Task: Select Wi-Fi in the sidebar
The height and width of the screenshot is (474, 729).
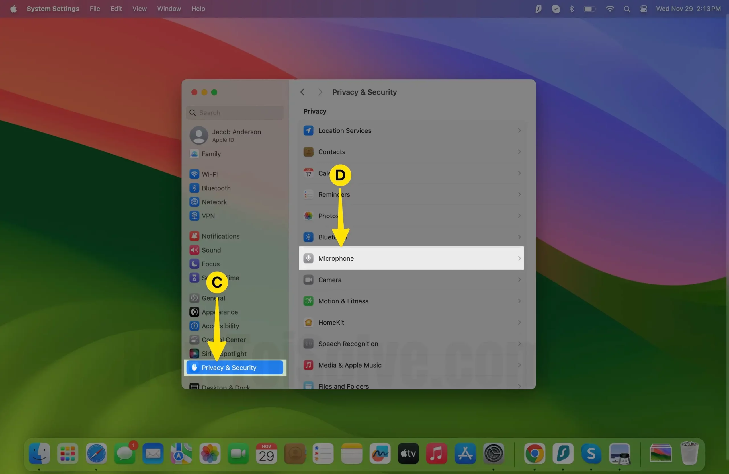Action: [x=210, y=174]
